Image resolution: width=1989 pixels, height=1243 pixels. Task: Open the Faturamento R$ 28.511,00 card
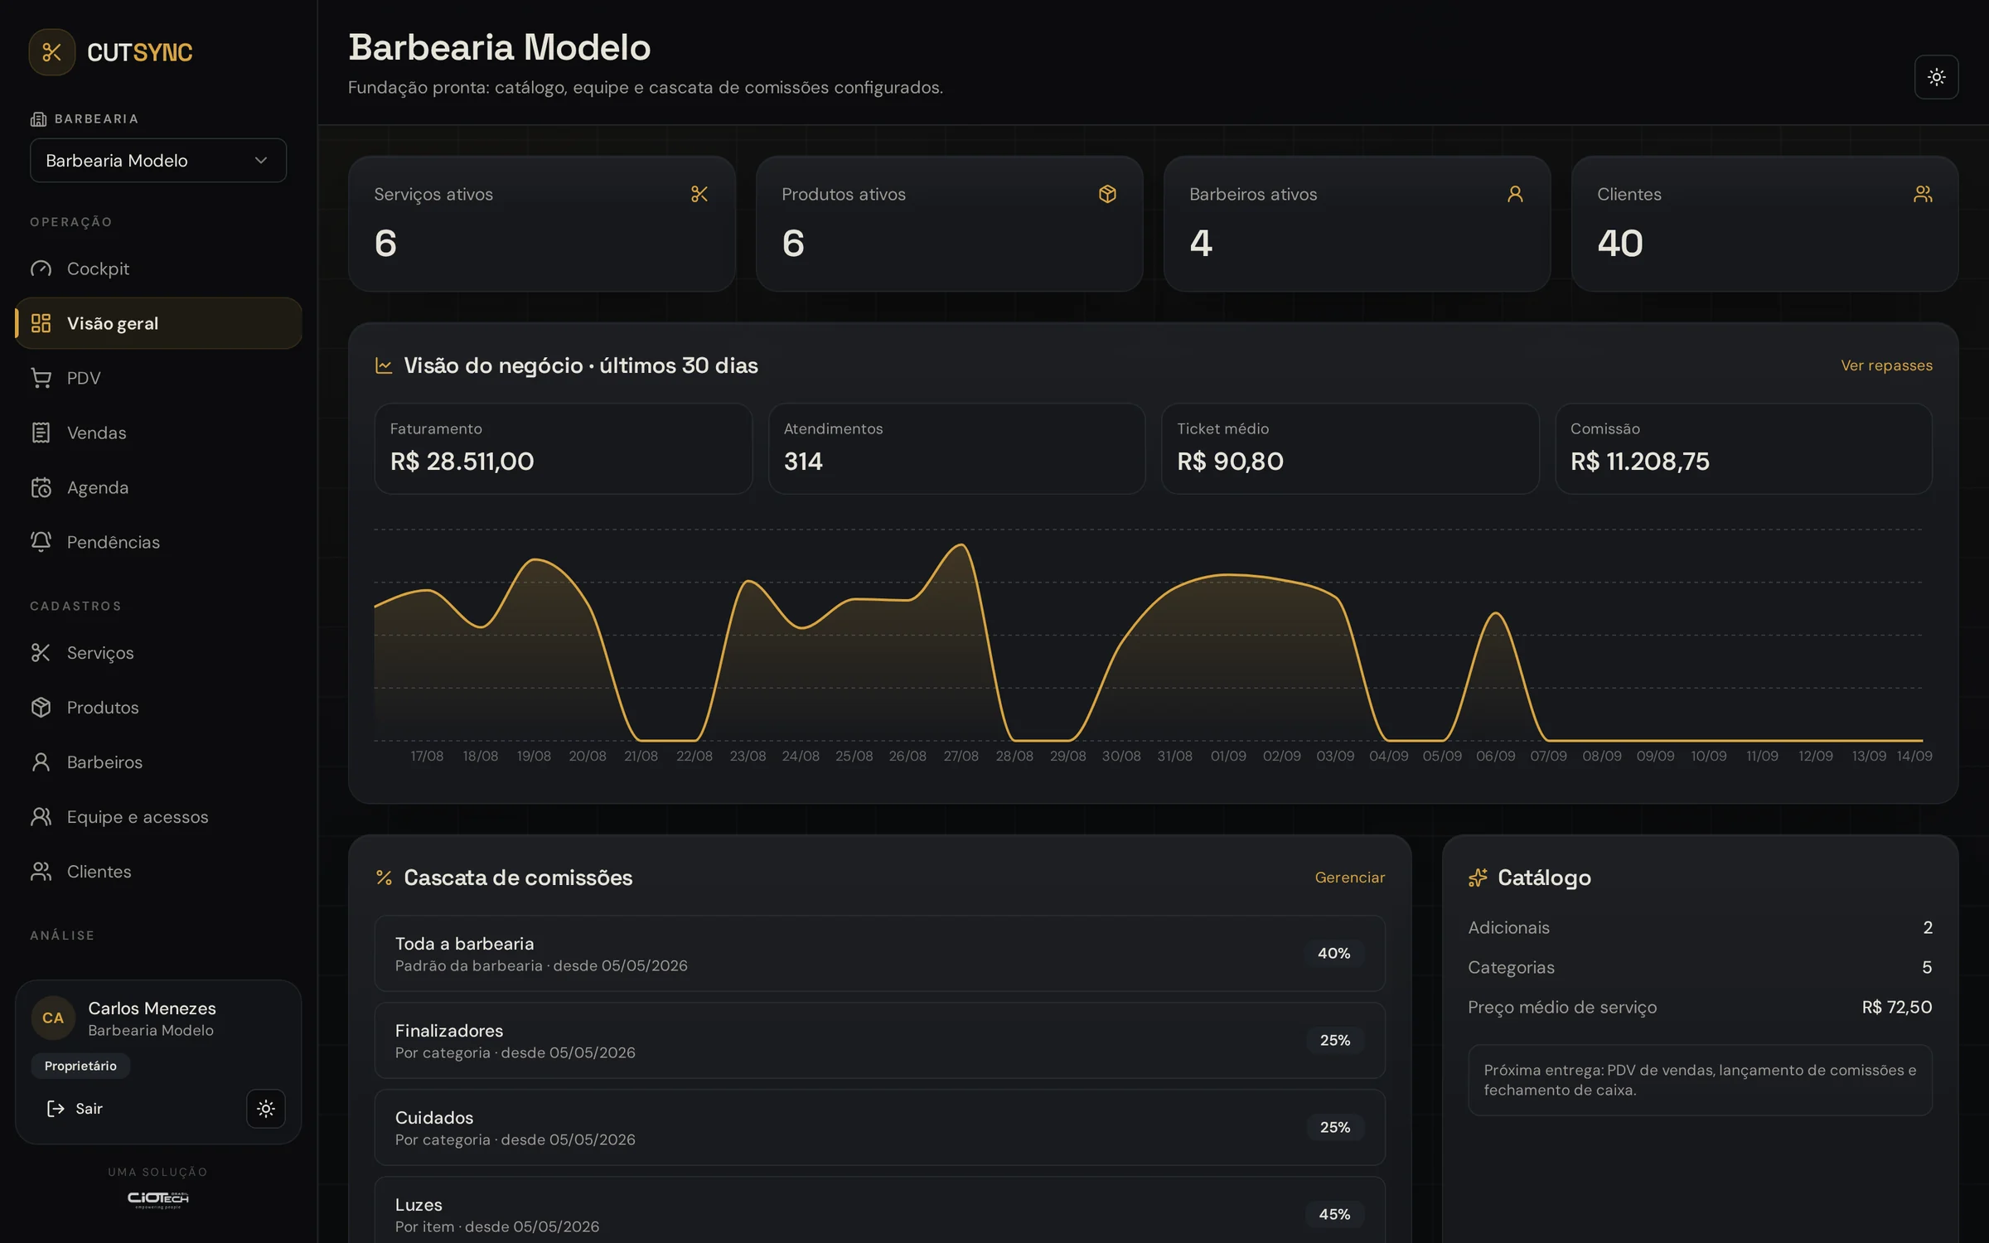click(x=564, y=449)
